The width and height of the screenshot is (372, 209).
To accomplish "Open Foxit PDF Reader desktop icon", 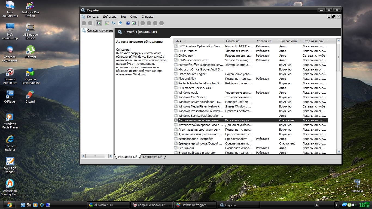I will click(10, 165).
